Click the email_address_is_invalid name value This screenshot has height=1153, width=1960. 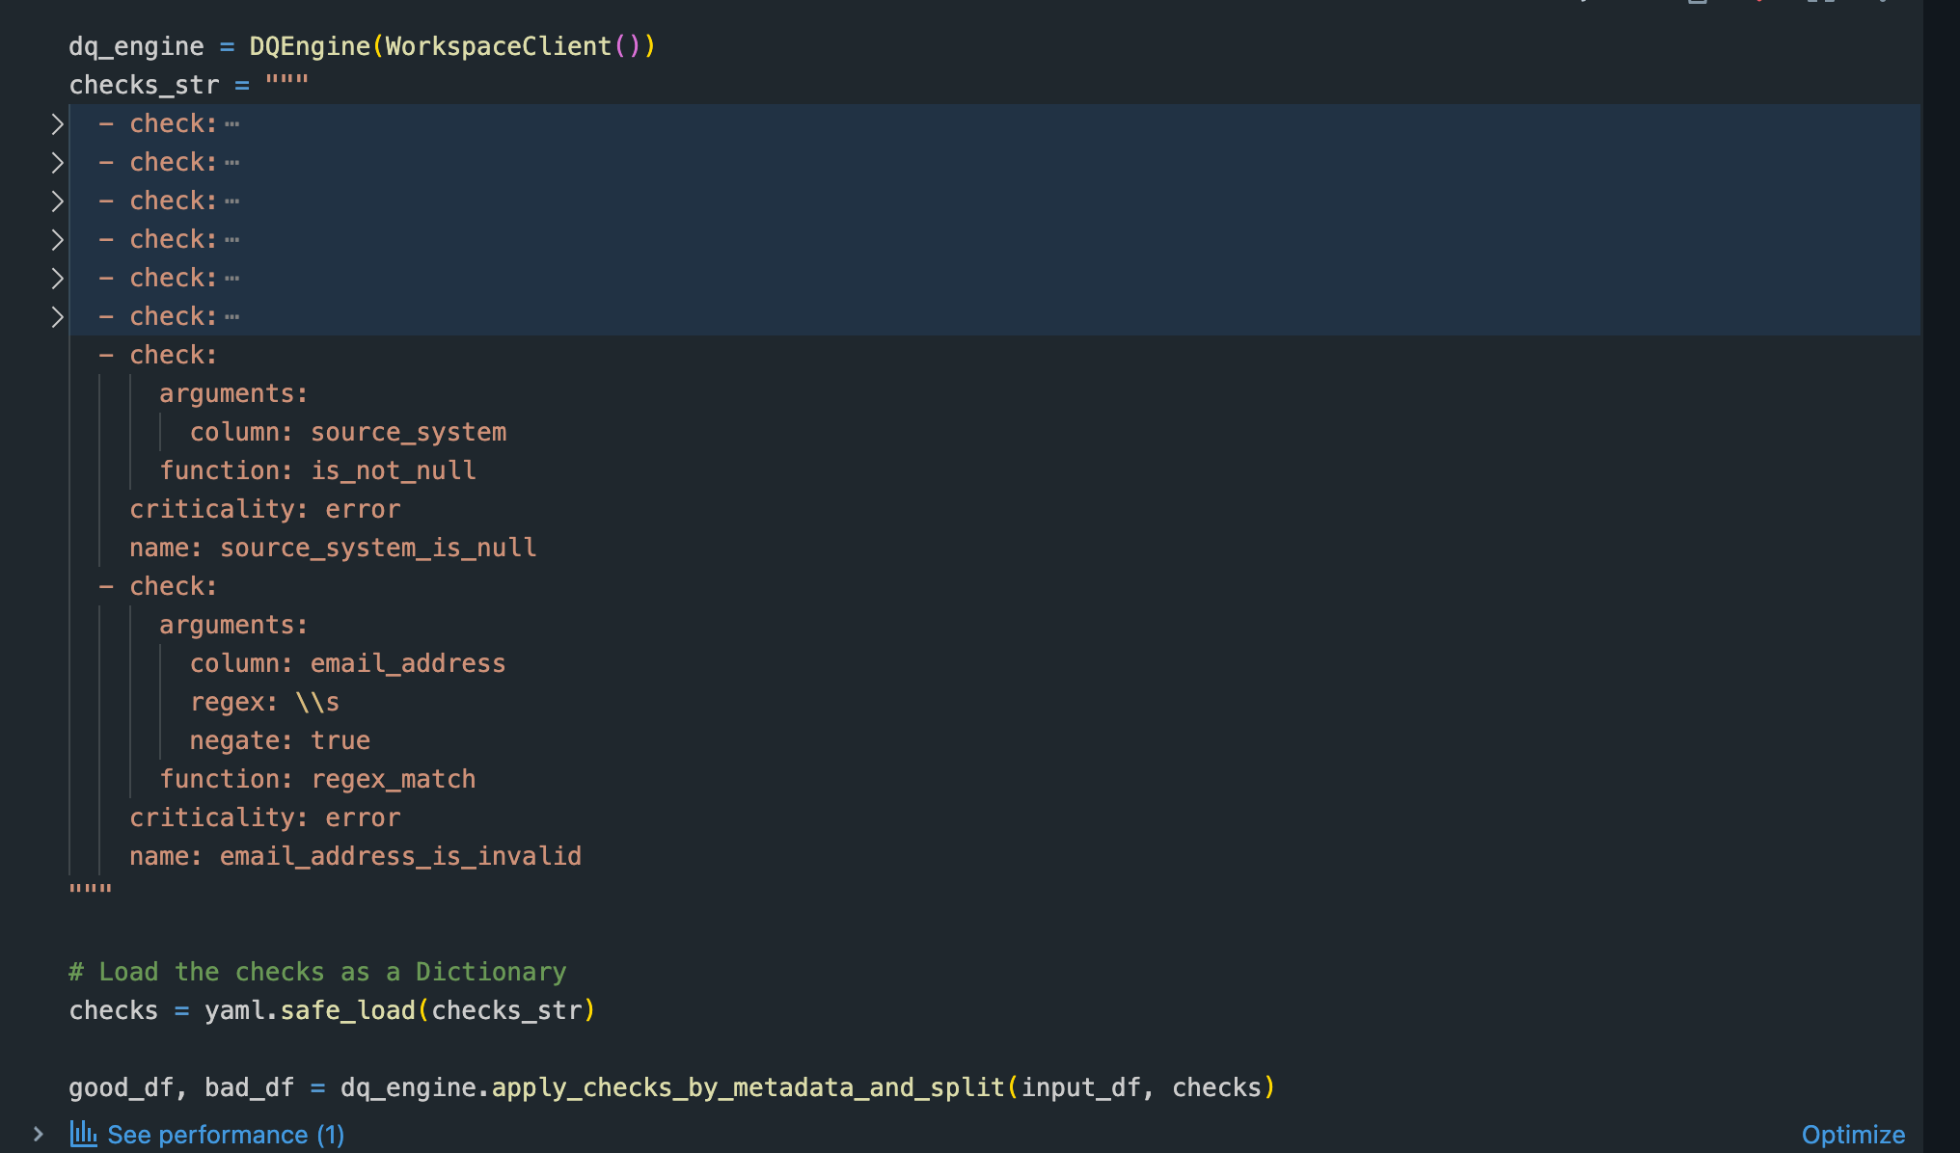point(400,856)
